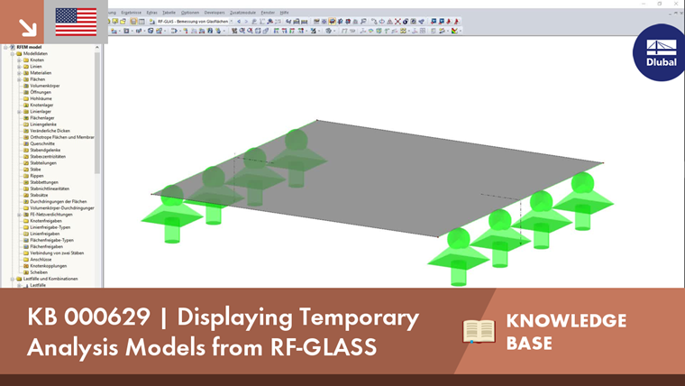The height and width of the screenshot is (386, 685).
Task: Open the RF-GLAS module dropdown
Action: point(231,22)
